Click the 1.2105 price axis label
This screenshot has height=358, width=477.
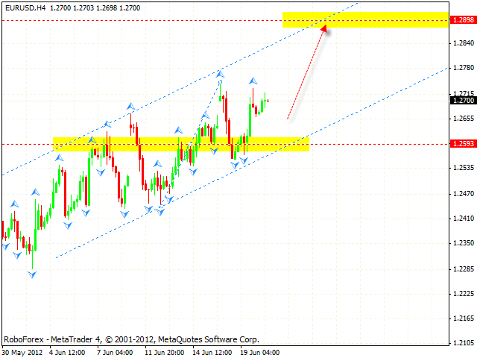(462, 343)
